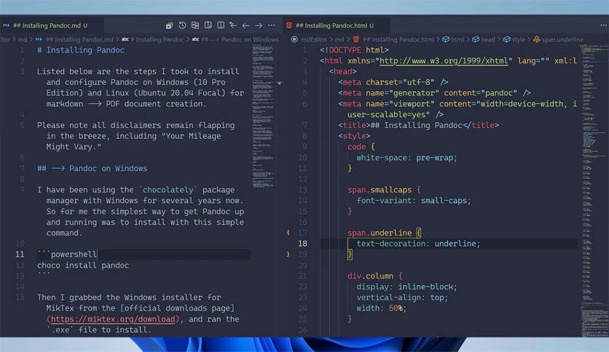Follow the https://miktex.org/download link
The width and height of the screenshot is (609, 352).
113,319
